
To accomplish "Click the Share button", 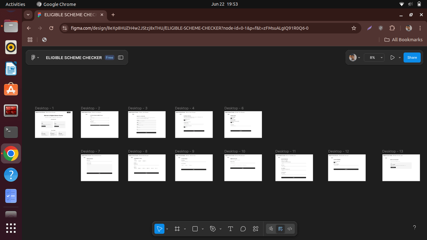I will pyautogui.click(x=412, y=57).
